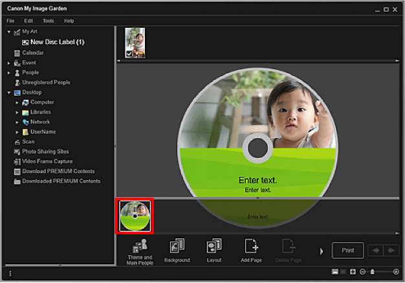The image size is (405, 283).
Task: Select Scan in the sidebar
Action: (x=28, y=141)
